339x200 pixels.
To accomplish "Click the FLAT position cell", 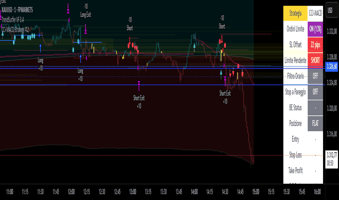I will [315, 123].
